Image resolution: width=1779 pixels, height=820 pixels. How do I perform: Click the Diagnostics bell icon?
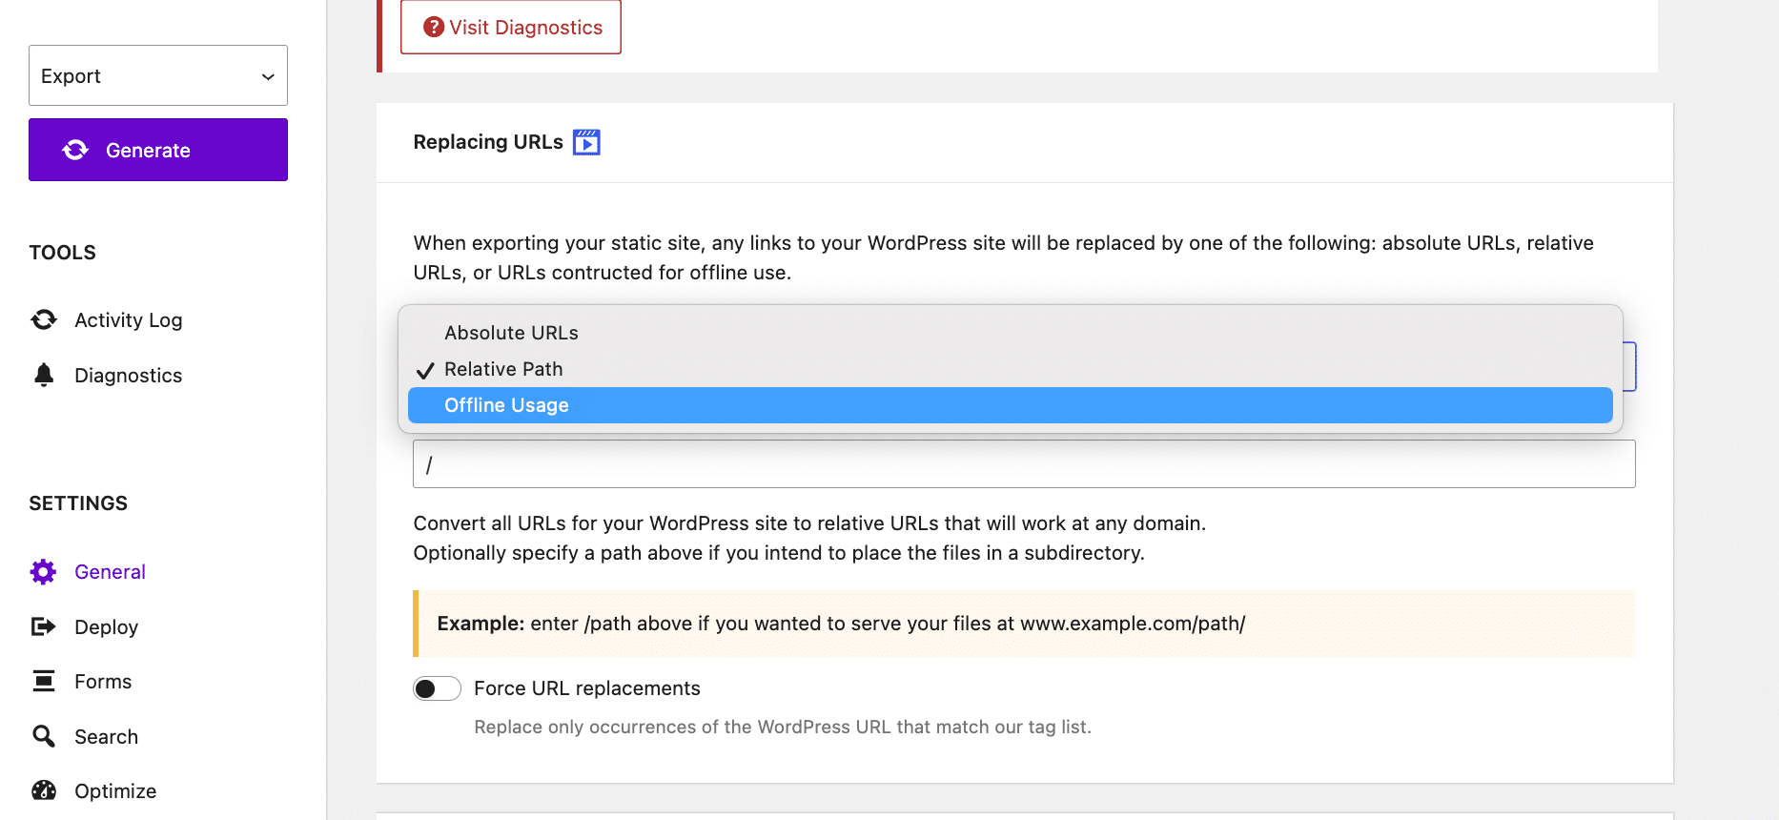pos(44,375)
